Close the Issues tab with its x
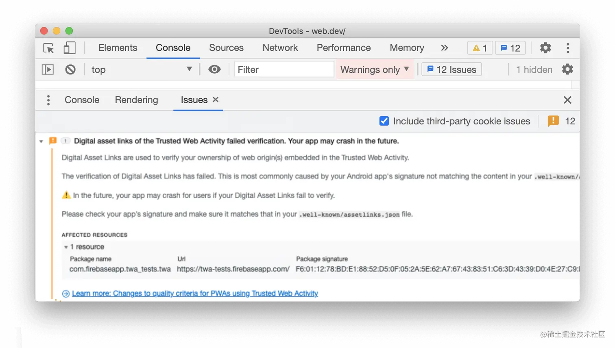The image size is (615, 348). [x=216, y=100]
